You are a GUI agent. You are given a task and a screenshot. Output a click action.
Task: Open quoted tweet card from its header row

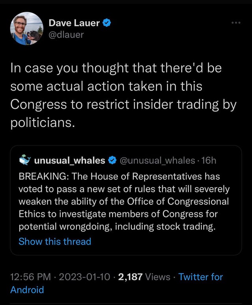(118, 160)
